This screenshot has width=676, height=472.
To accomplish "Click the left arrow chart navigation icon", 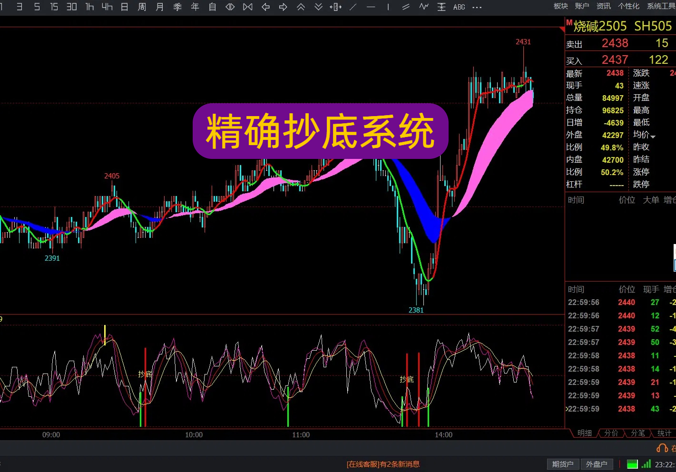I will coord(265,7).
